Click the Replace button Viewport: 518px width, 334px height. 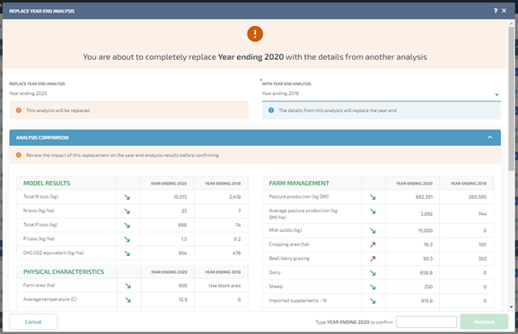click(484, 321)
